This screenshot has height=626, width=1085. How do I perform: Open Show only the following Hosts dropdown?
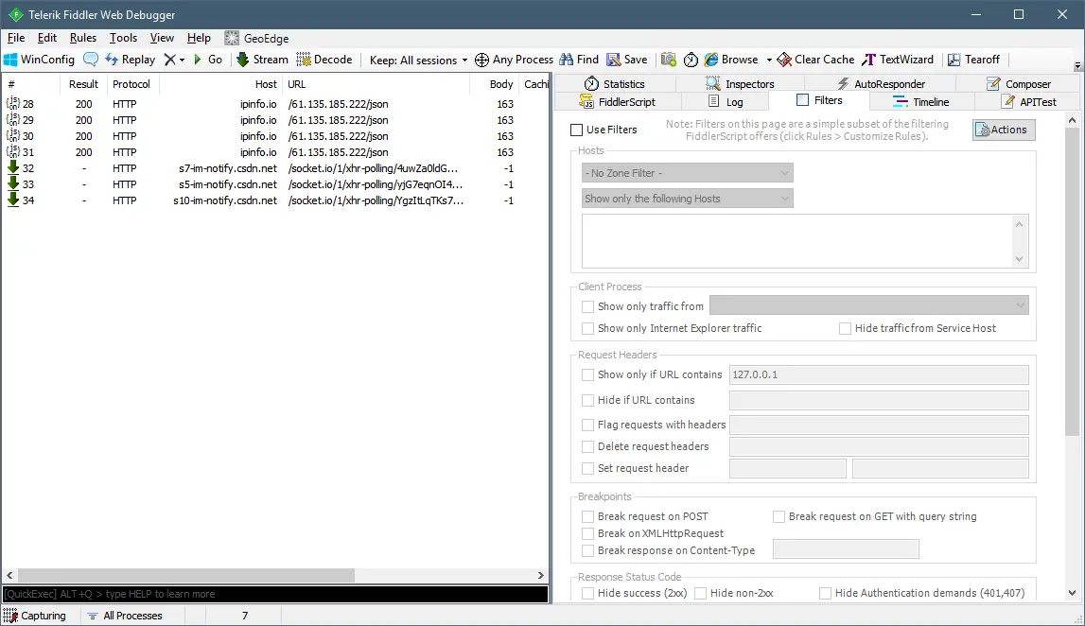tap(687, 199)
